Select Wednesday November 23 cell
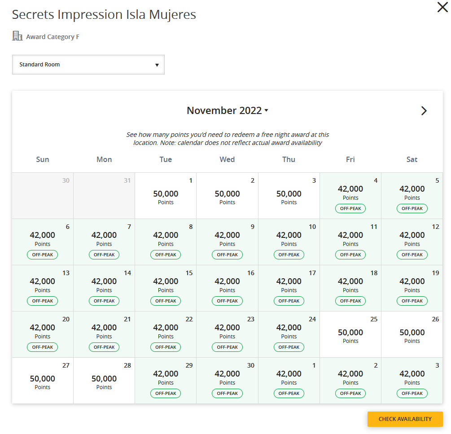Viewport: 451px width, 434px height. 227,334
